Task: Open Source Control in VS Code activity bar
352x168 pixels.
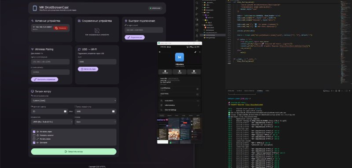Action: [197, 8]
